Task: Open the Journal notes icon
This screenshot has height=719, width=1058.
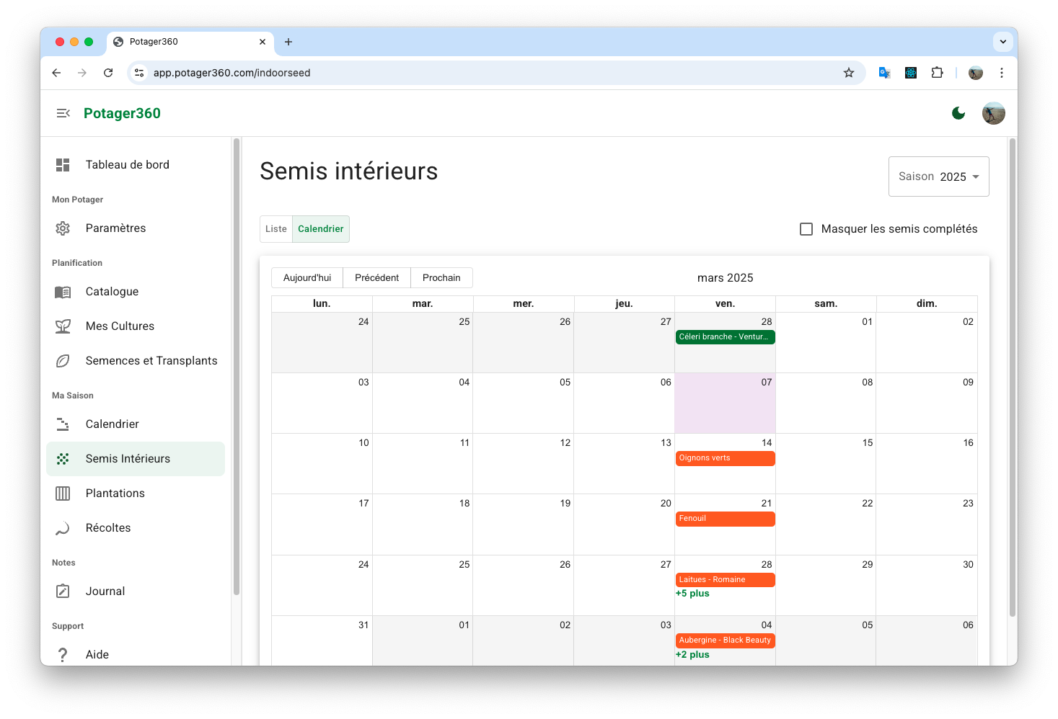Action: tap(63, 591)
